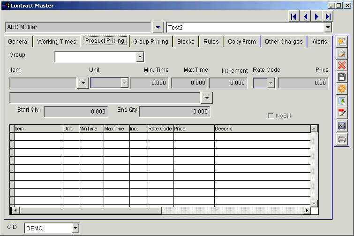The image size is (354, 236).
Task: Expand the CID dropdown showing DEMO
Action: point(75,228)
